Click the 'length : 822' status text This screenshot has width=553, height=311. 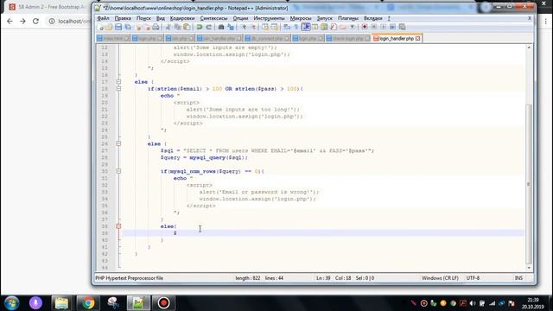coord(248,278)
